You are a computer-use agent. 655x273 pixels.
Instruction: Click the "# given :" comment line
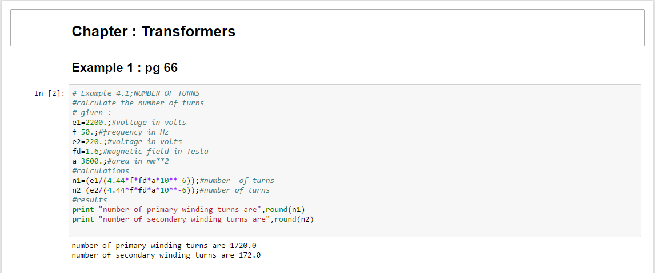pyautogui.click(x=91, y=113)
